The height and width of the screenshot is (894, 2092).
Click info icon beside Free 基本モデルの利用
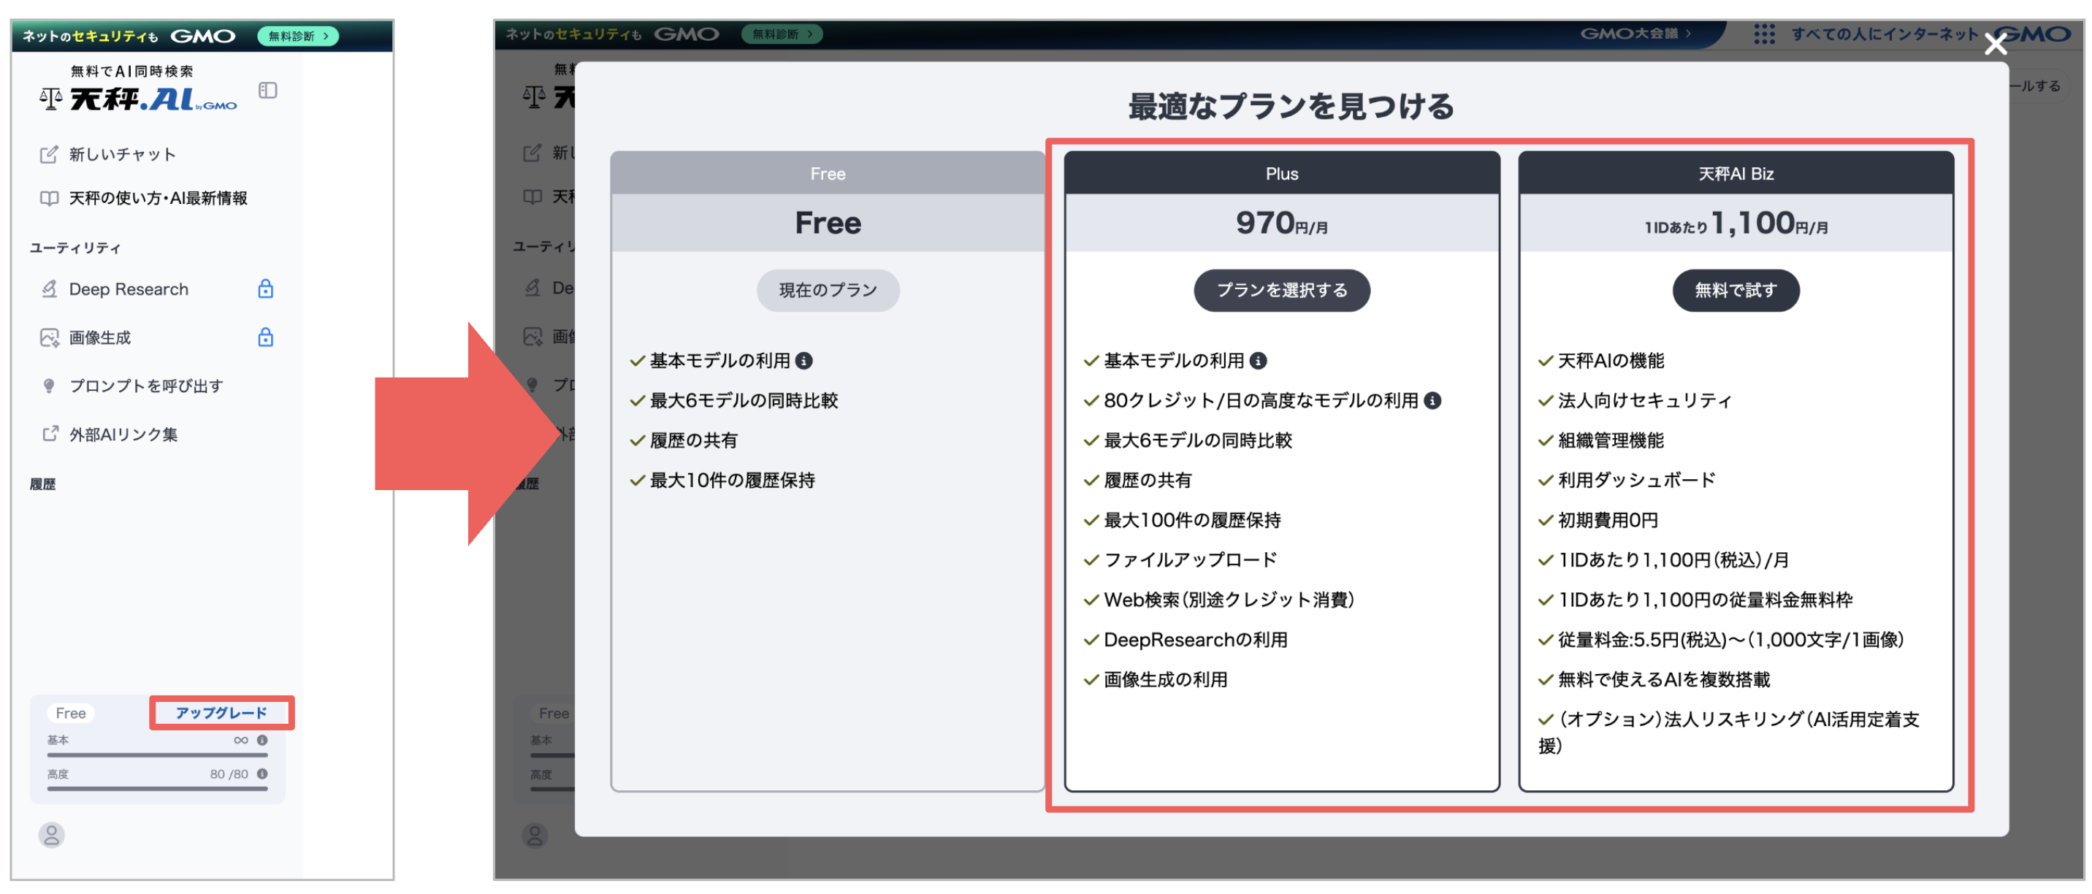click(x=804, y=361)
